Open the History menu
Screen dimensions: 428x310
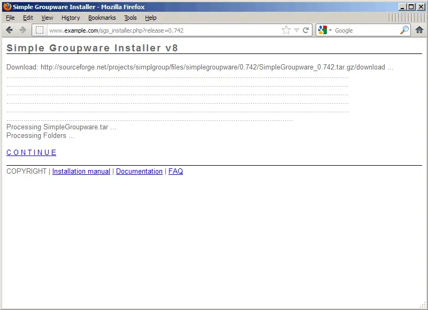(71, 18)
